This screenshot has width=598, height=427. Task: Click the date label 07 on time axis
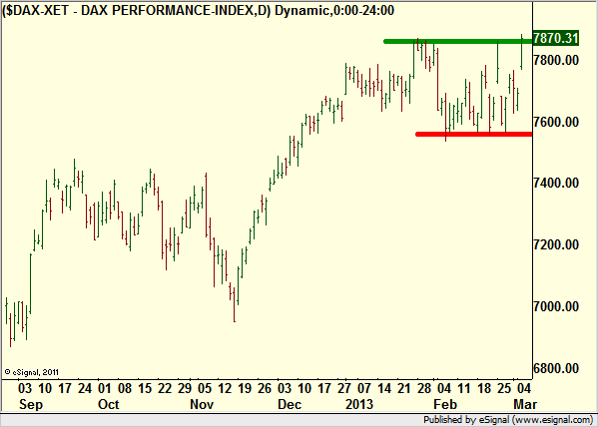point(364,389)
